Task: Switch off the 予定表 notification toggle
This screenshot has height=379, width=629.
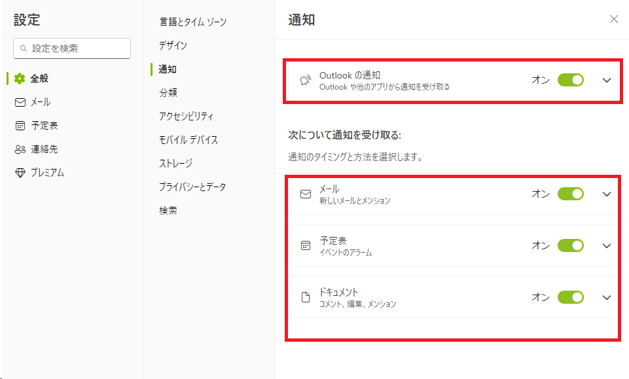Action: pyautogui.click(x=570, y=245)
